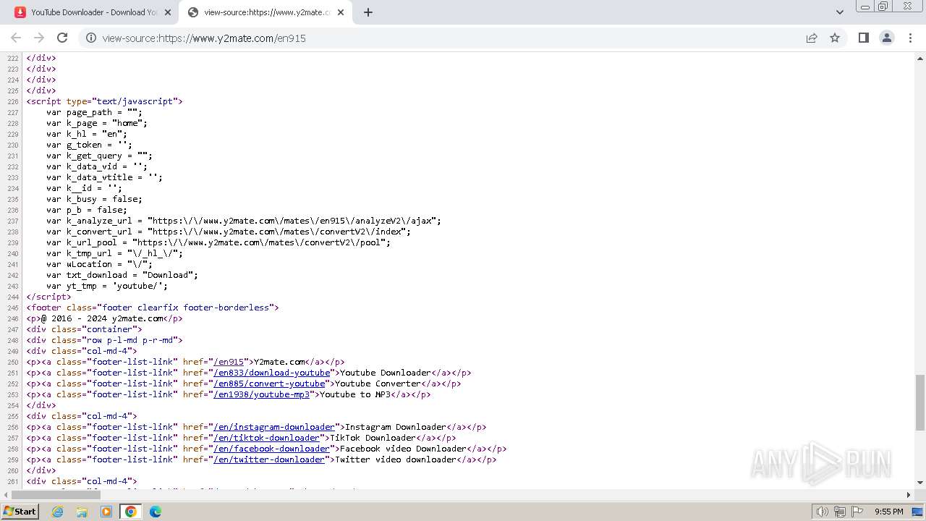This screenshot has width=926, height=521.
Task: Open the Chrome three-dot menu
Action: (910, 38)
